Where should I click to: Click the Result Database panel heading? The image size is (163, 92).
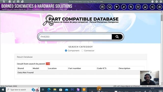point(80,57)
